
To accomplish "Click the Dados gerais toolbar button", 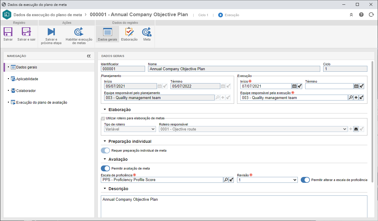I will (x=107, y=34).
